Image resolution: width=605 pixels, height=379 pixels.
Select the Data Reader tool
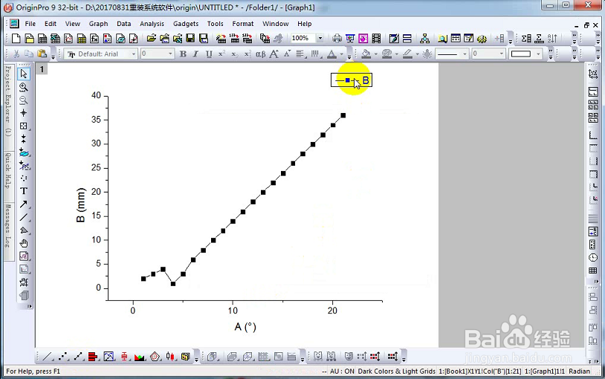click(x=24, y=126)
